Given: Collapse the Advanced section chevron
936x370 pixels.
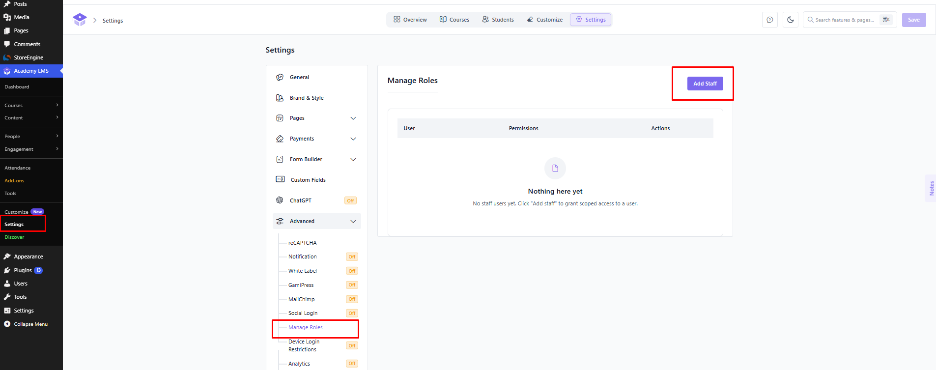Looking at the screenshot, I should click(x=353, y=222).
